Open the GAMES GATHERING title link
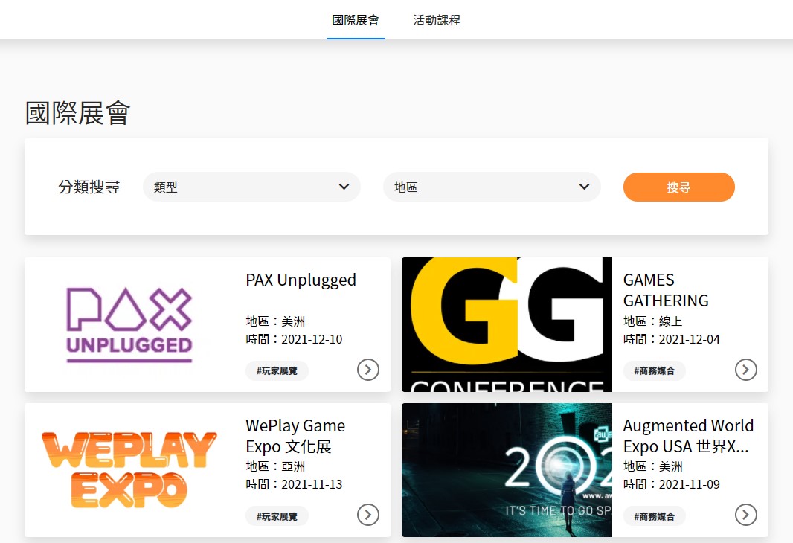This screenshot has width=793, height=543. coord(666,290)
